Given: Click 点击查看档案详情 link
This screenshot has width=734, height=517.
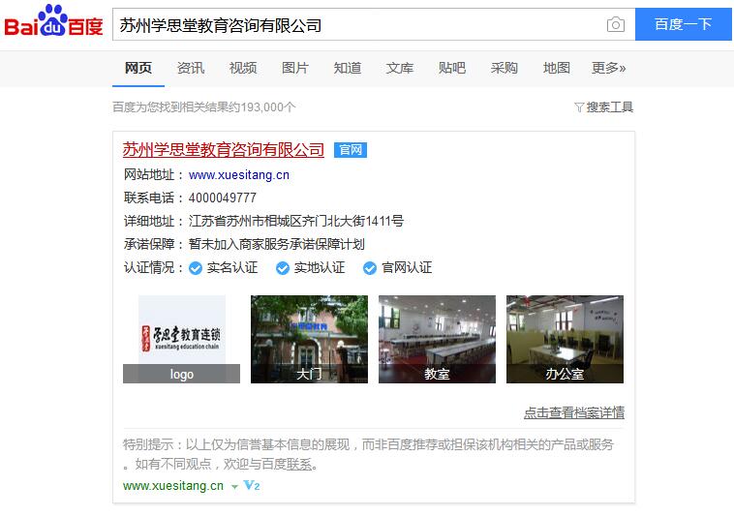Looking at the screenshot, I should [x=574, y=412].
